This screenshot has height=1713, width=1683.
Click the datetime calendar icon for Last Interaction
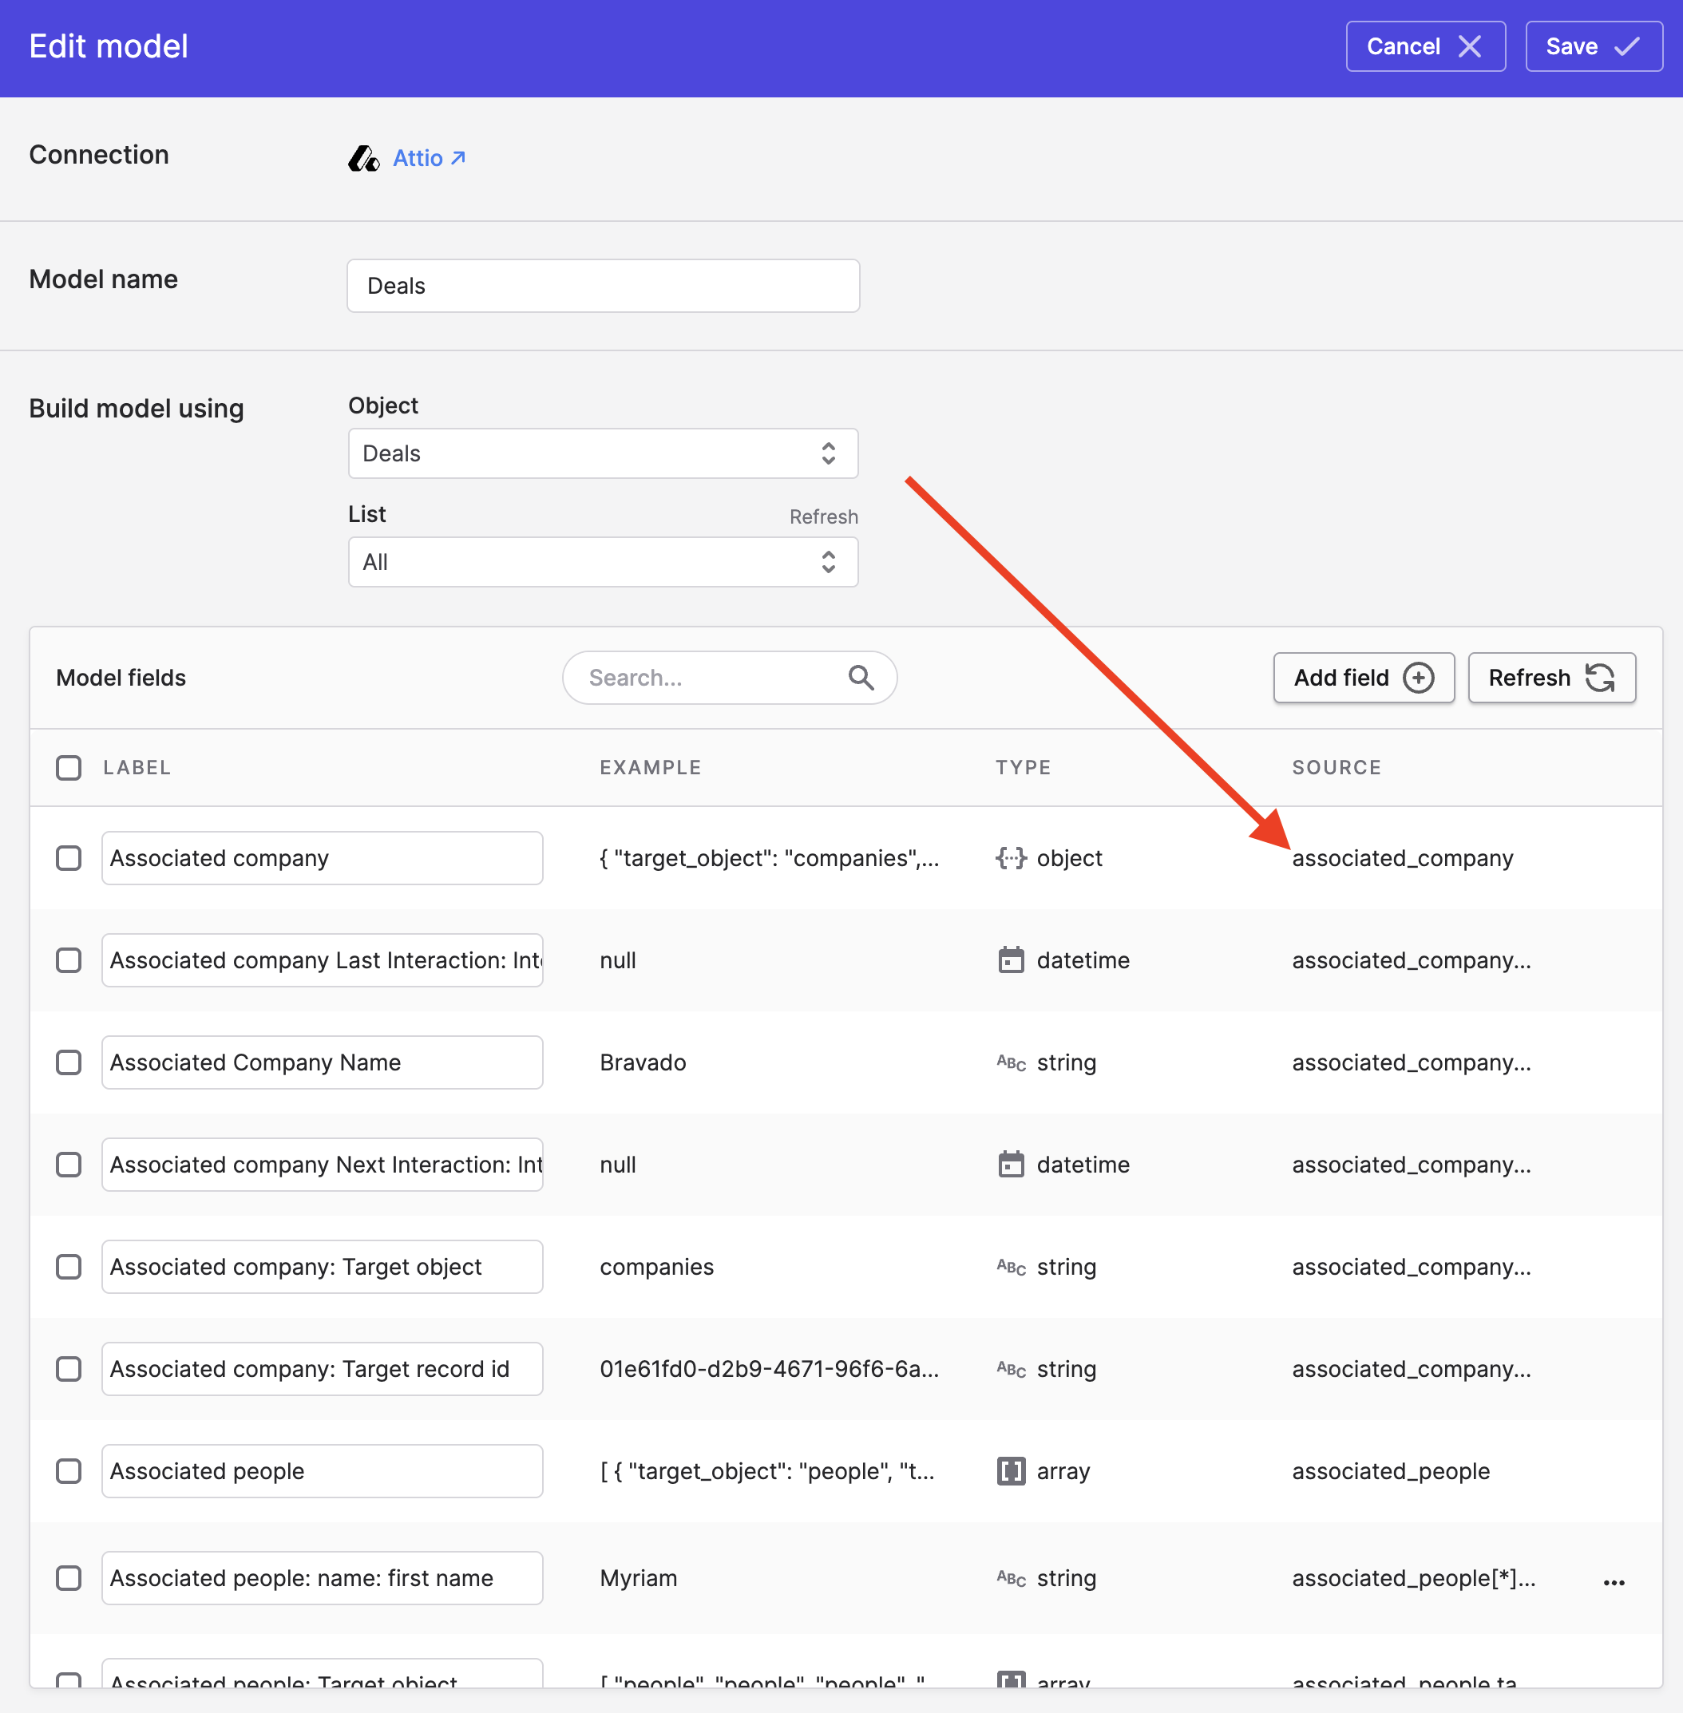1010,960
